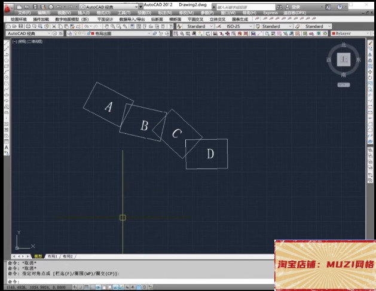Toggle Snap Mode in status bar

point(81,287)
